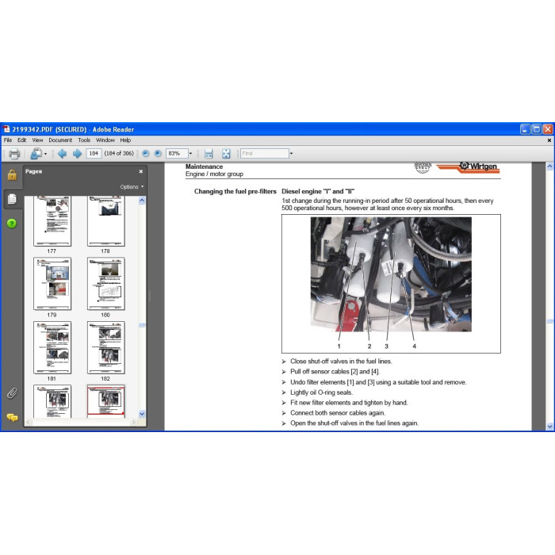Open dropdown arrow next to collaboration icon
Image resolution: width=555 pixels, height=555 pixels.
pos(45,154)
